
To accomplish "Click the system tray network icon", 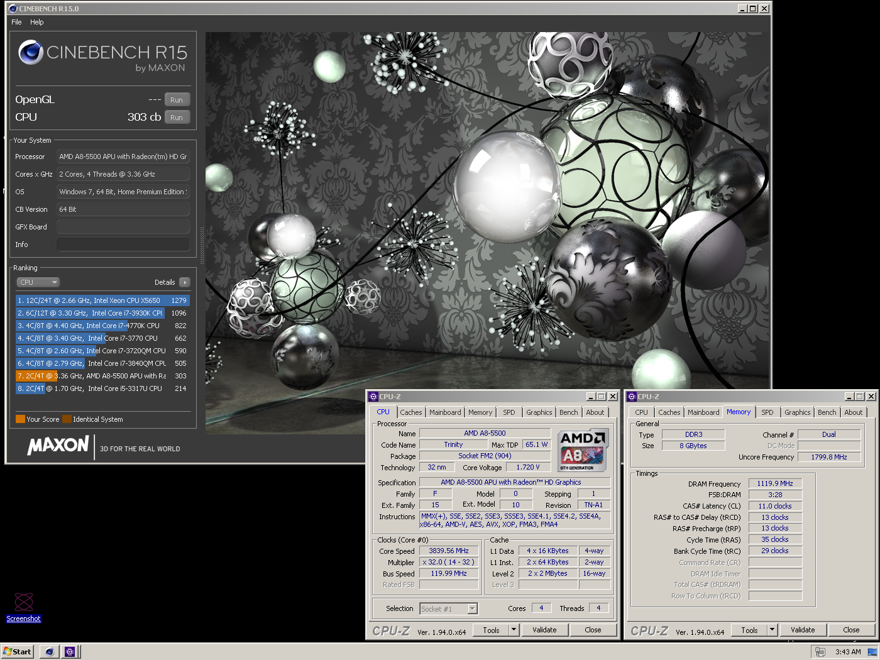I will 819,652.
